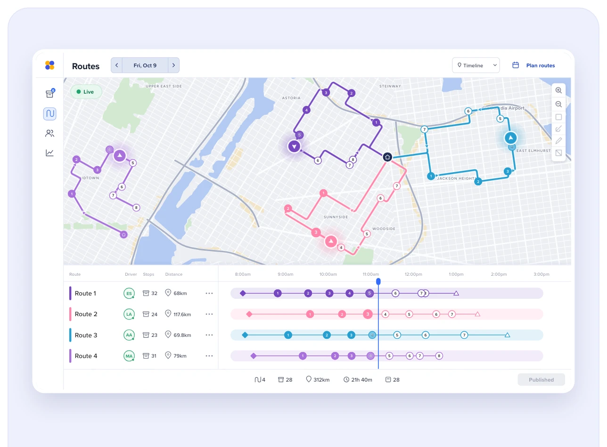Open the drivers team sidebar icon
Image resolution: width=607 pixels, height=447 pixels.
coord(49,134)
